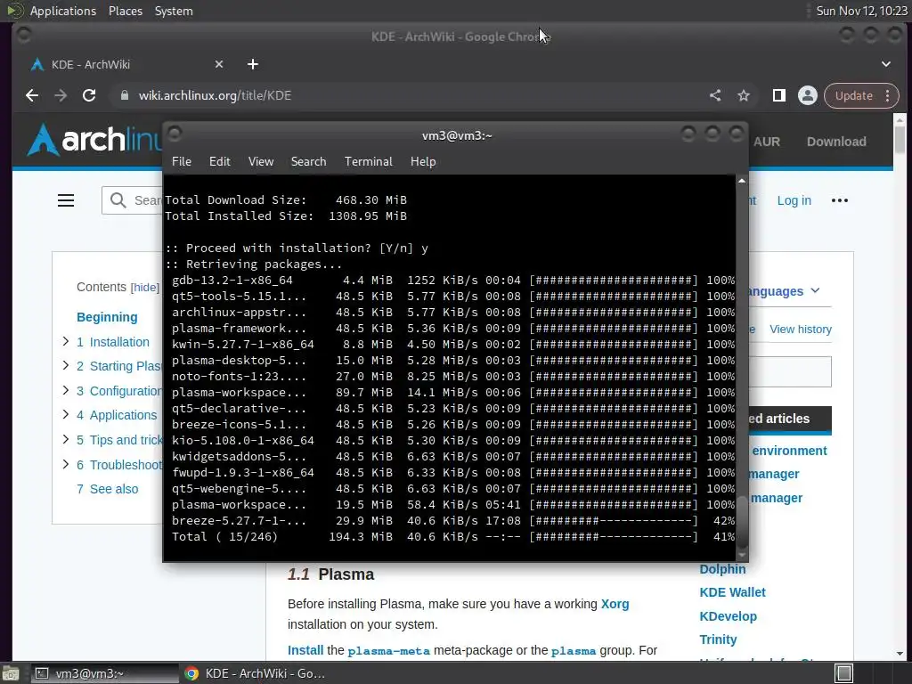Click Log in on ArchWiki
The height and width of the screenshot is (684, 912).
pyautogui.click(x=794, y=200)
